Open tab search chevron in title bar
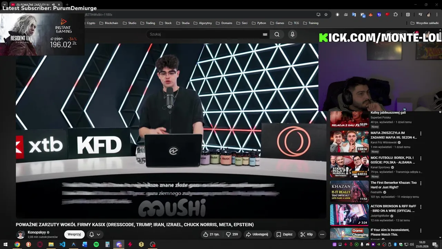 (x=4, y=4)
